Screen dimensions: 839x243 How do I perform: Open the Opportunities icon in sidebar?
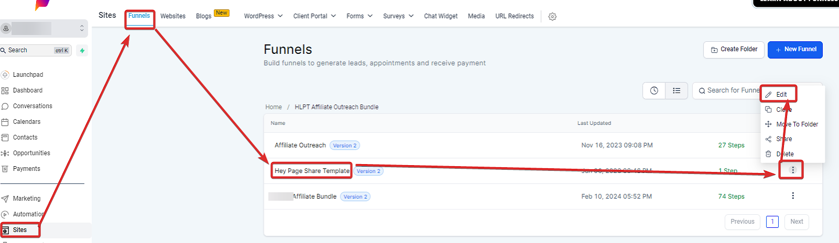(x=5, y=153)
